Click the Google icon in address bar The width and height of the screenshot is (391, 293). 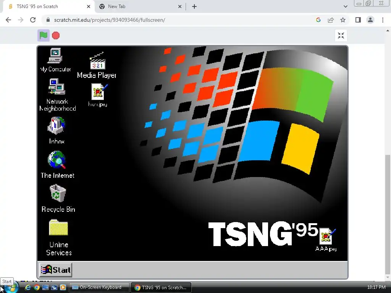pos(318,20)
